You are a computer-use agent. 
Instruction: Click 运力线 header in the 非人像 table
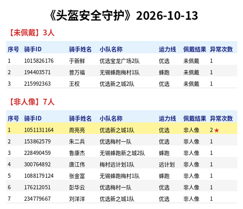[x=167, y=118]
